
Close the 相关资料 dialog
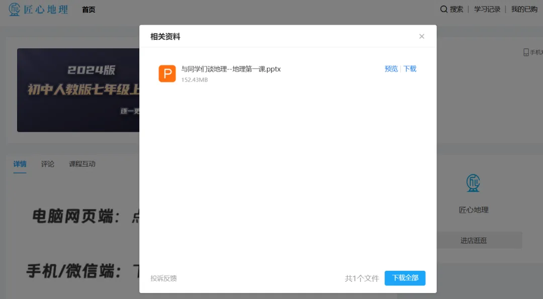tap(422, 36)
